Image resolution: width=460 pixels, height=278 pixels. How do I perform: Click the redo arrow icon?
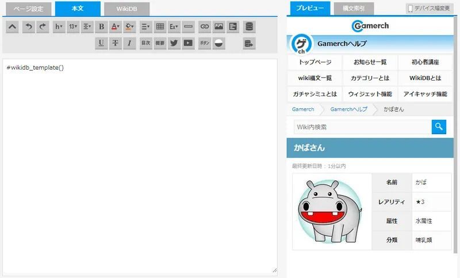[x=43, y=26]
